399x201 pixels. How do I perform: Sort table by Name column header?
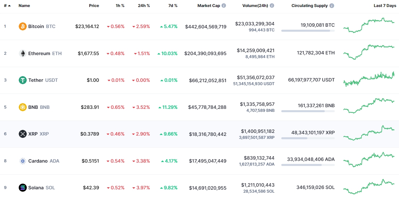coord(24,6)
